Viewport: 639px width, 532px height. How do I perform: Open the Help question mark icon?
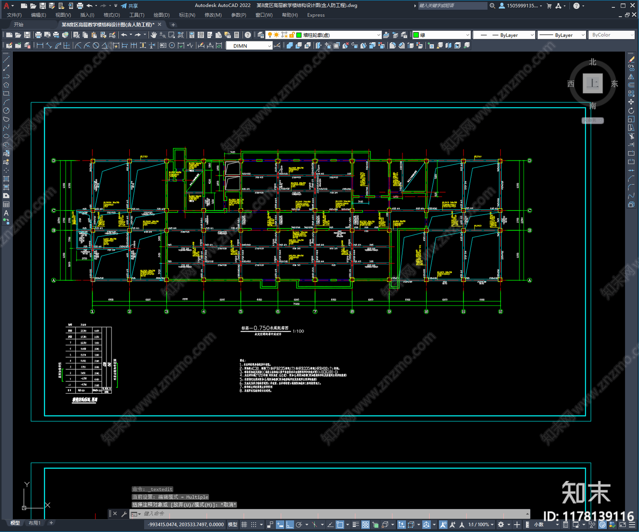248,35
